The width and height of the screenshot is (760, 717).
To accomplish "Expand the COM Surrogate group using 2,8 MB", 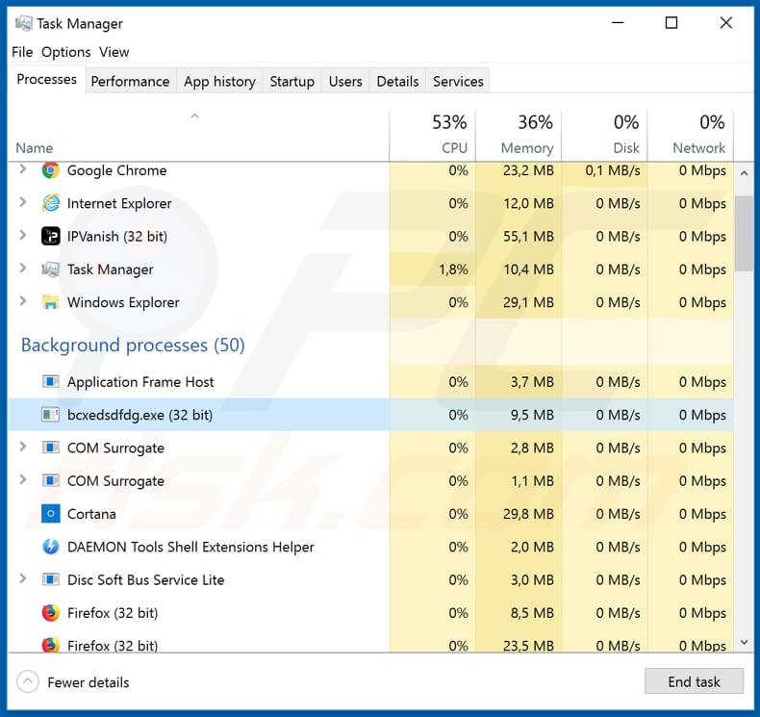I will [22, 447].
